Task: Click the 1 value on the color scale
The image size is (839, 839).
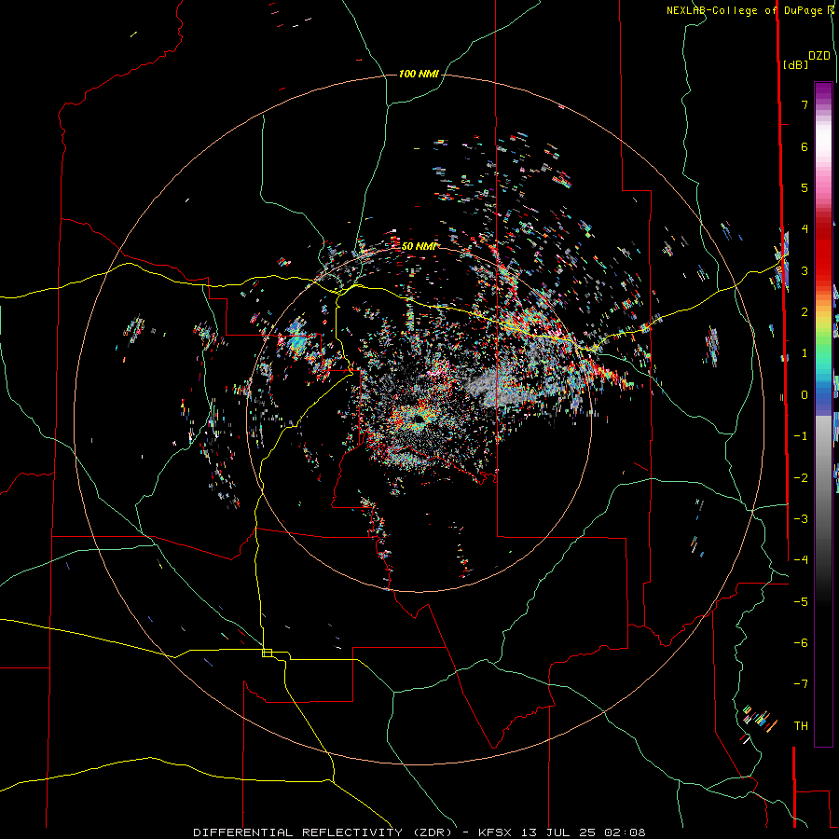Action: 805,353
